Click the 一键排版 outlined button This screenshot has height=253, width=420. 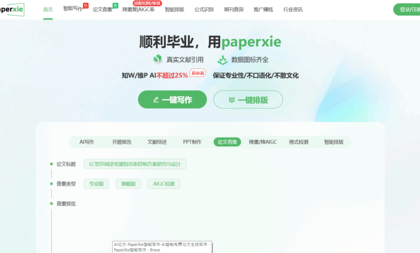[x=248, y=100]
